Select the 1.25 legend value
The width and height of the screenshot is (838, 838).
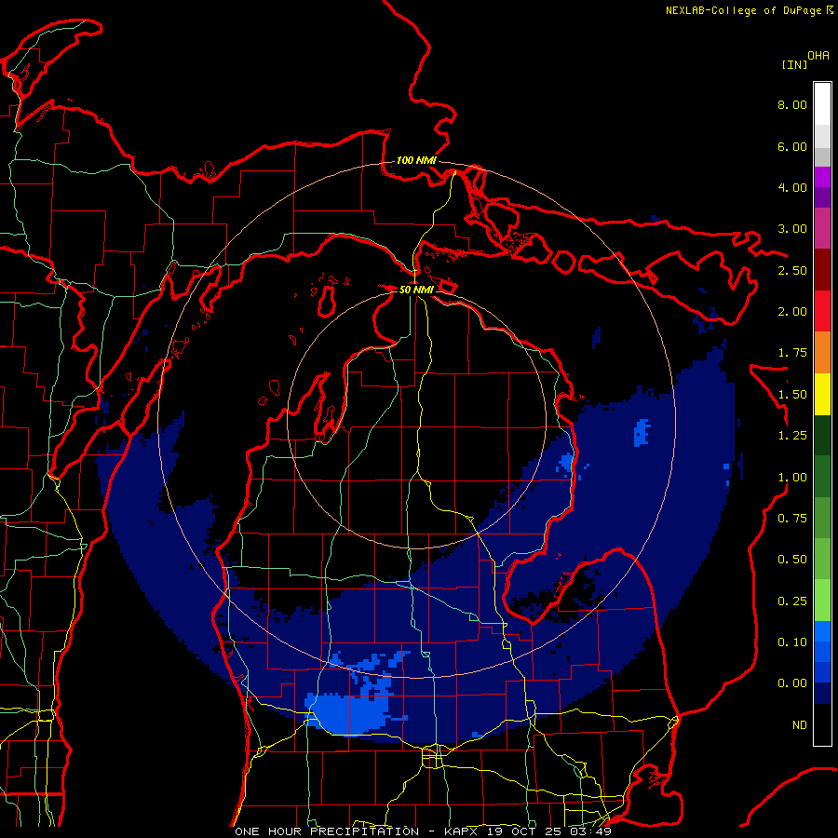pos(792,436)
